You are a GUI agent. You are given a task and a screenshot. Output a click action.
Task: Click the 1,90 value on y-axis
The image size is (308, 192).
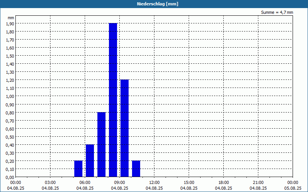tap(10, 23)
